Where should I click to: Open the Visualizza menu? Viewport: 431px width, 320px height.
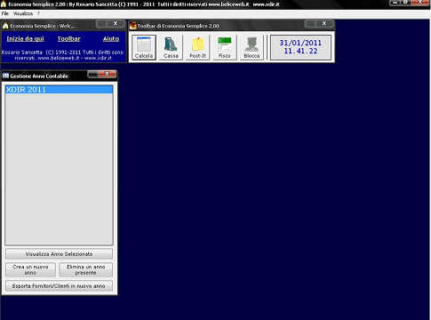coord(23,13)
